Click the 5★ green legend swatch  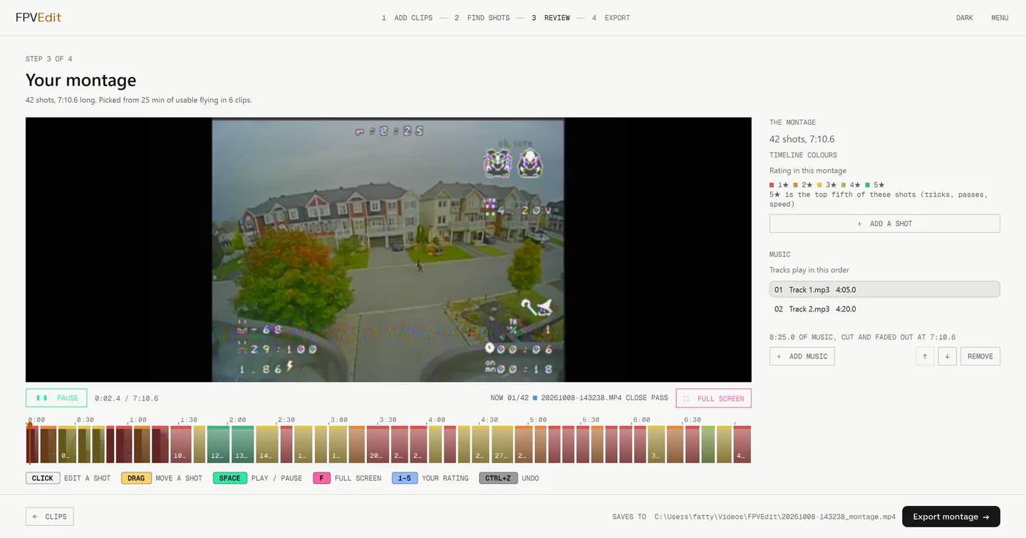(868, 185)
